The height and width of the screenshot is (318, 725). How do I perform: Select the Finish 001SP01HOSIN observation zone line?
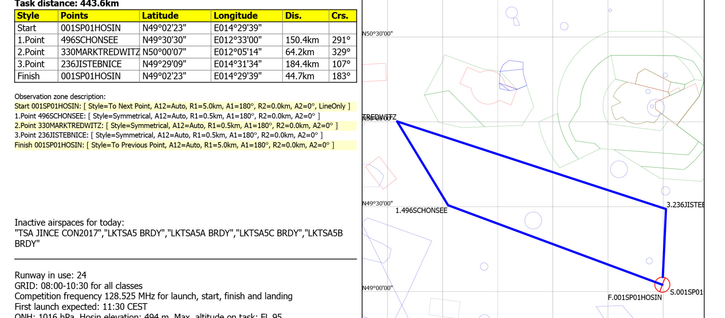tap(174, 145)
